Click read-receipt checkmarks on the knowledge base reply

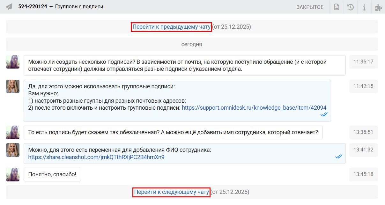[324, 114]
